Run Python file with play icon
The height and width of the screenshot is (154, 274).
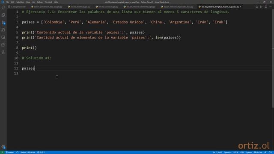tap(261, 7)
